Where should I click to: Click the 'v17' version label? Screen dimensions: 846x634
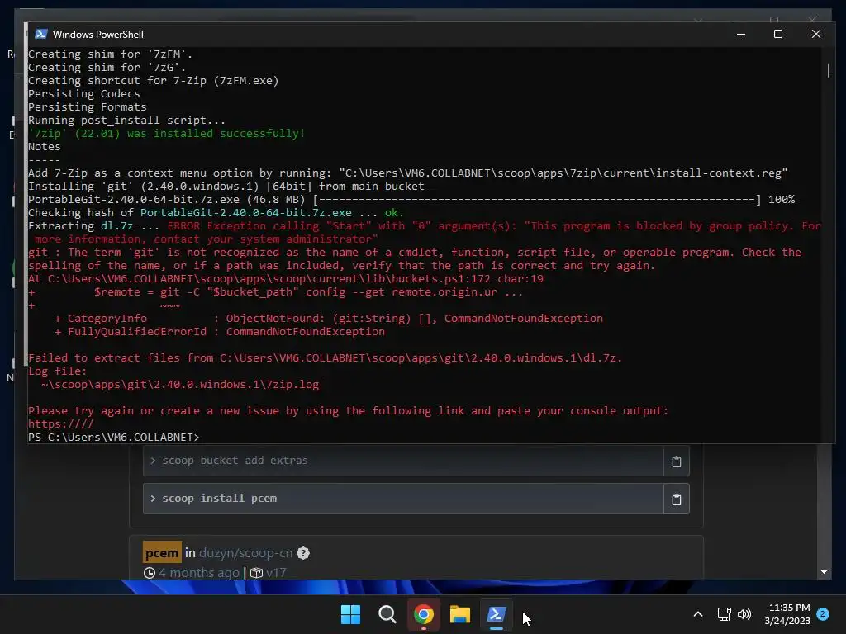coord(276,573)
